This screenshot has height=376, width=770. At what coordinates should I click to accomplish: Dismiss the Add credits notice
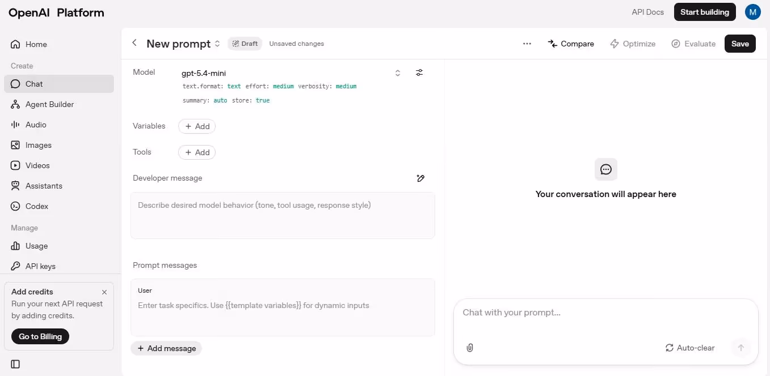104,292
